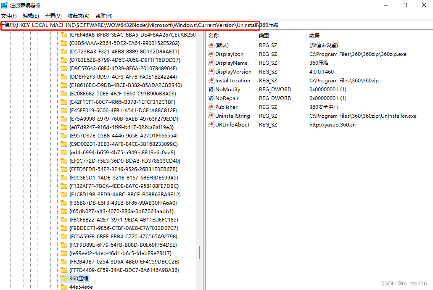Click folder icon of {E75A9998-E979-760B-6AEB-49763F279EDD}
The image size is (433, 290).
tap(64, 119)
